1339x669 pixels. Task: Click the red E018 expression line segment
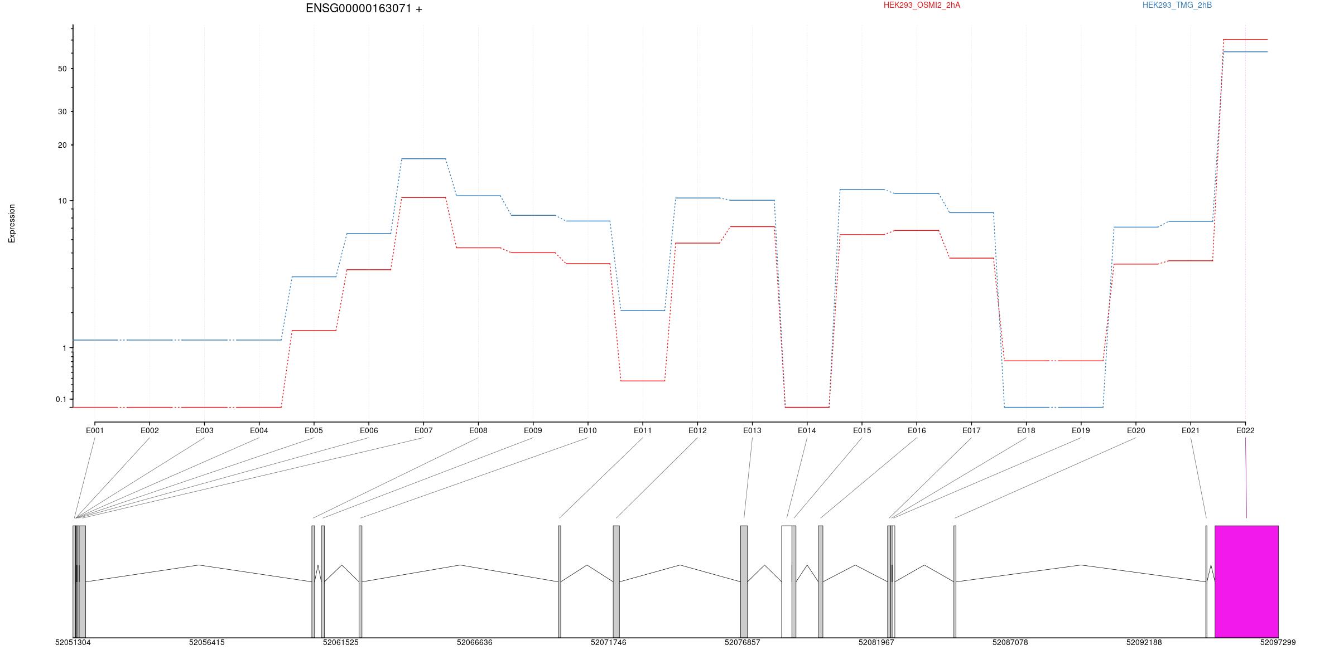tap(1026, 361)
